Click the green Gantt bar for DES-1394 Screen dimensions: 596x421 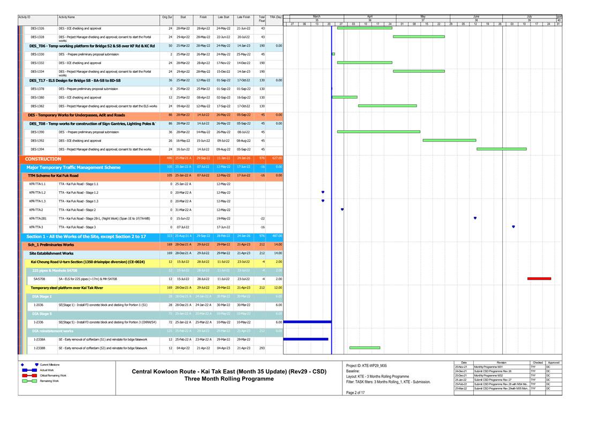(501, 149)
